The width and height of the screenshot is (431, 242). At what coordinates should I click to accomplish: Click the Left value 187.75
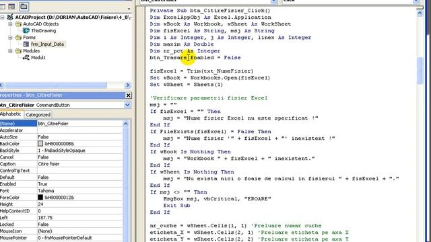[45, 218]
